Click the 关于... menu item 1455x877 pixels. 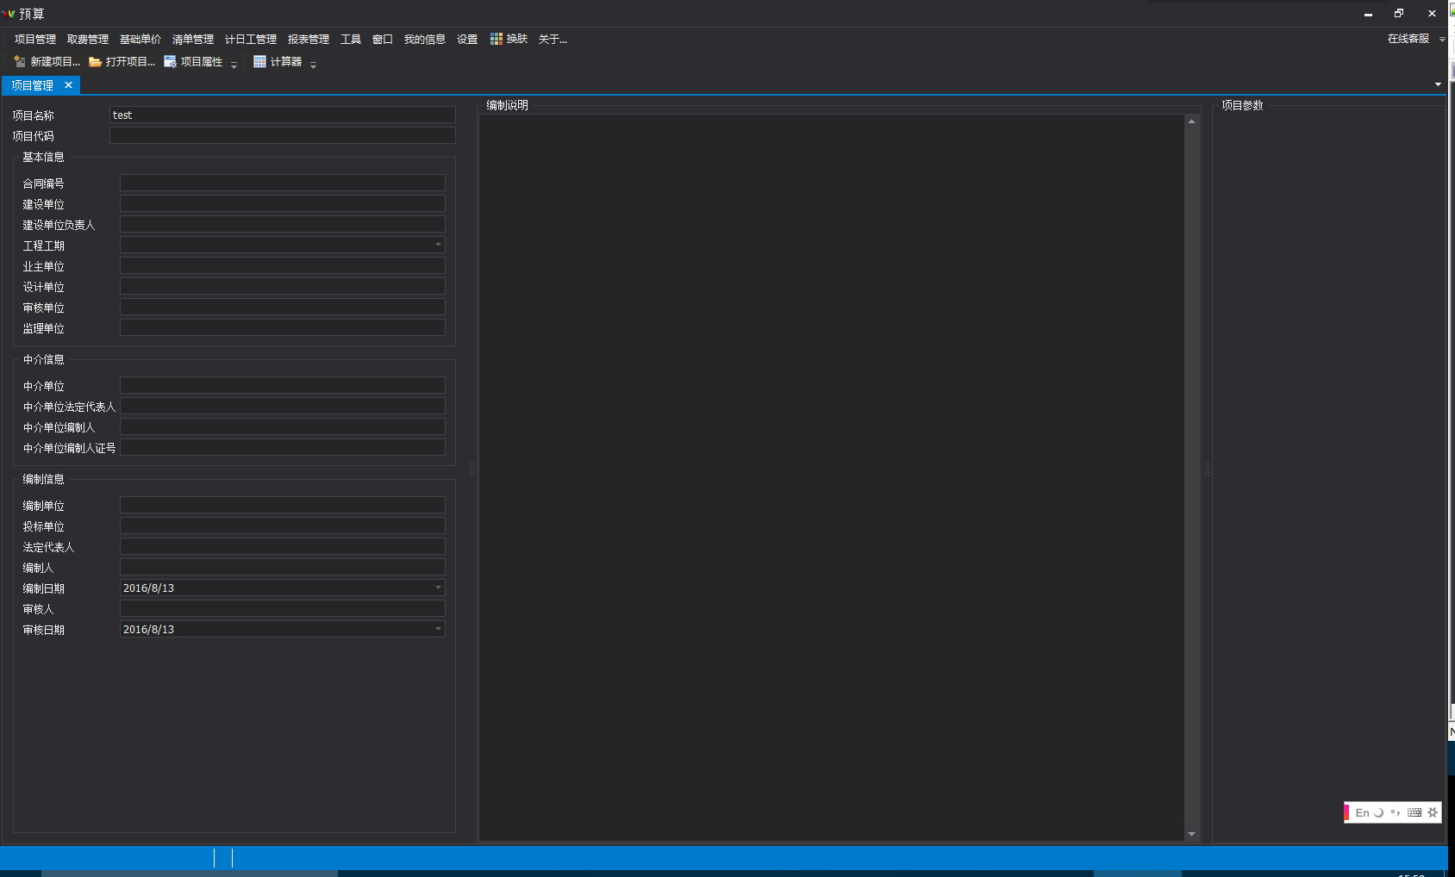click(553, 39)
